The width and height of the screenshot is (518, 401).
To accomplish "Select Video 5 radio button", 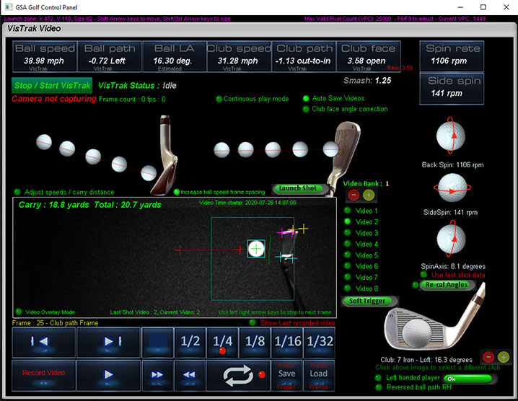I will click(347, 255).
